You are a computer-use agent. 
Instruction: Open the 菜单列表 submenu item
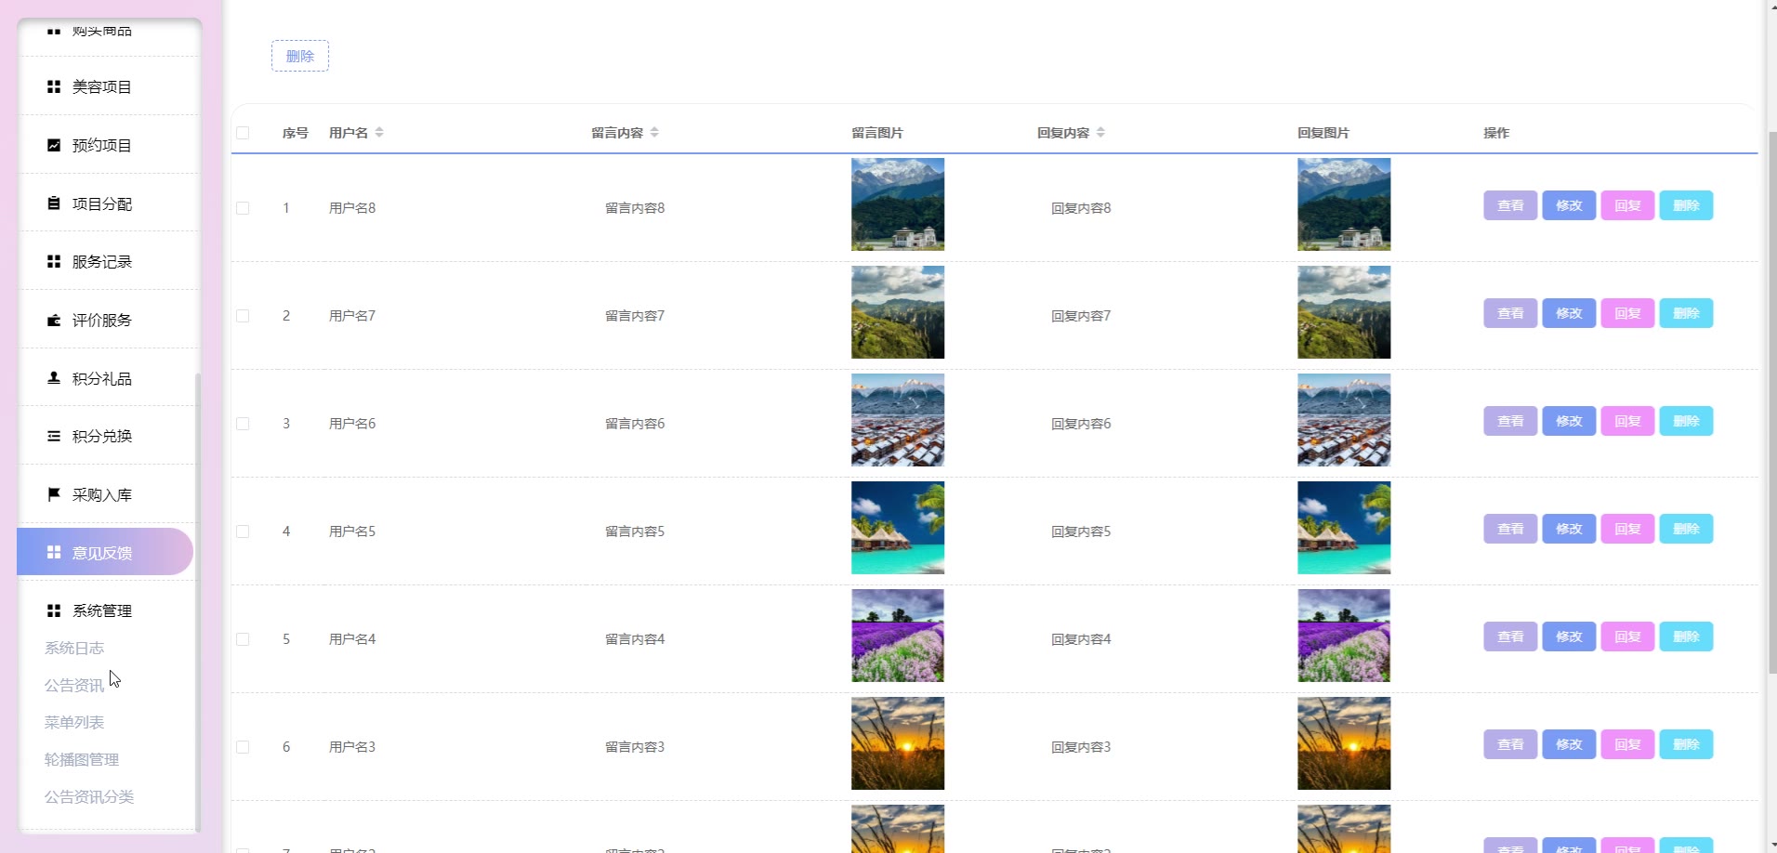click(74, 722)
